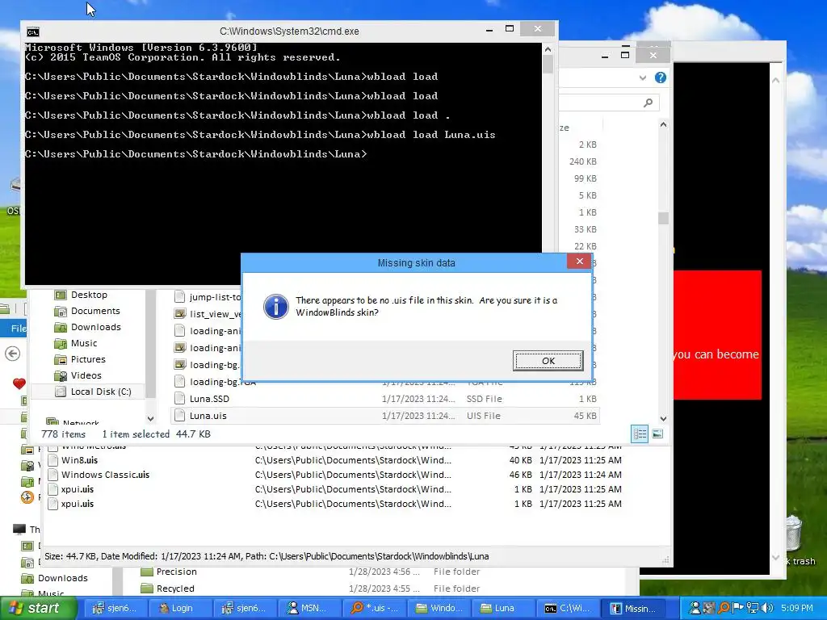Open Help via the blue question mark icon
Viewport: 827px width, 620px height.
(661, 78)
